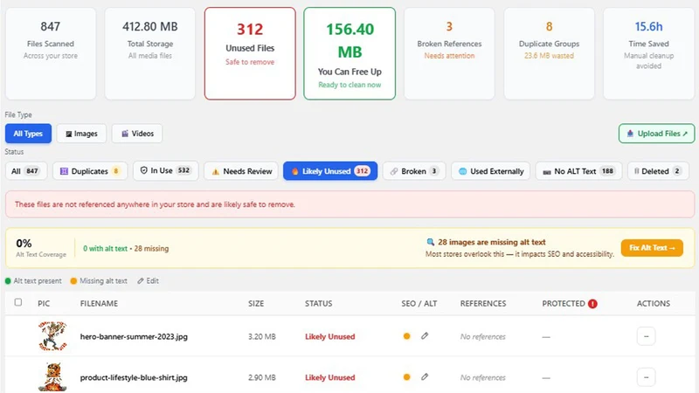This screenshot has height=393, width=699.
Task: Open the Needs Review filter
Action: click(241, 171)
